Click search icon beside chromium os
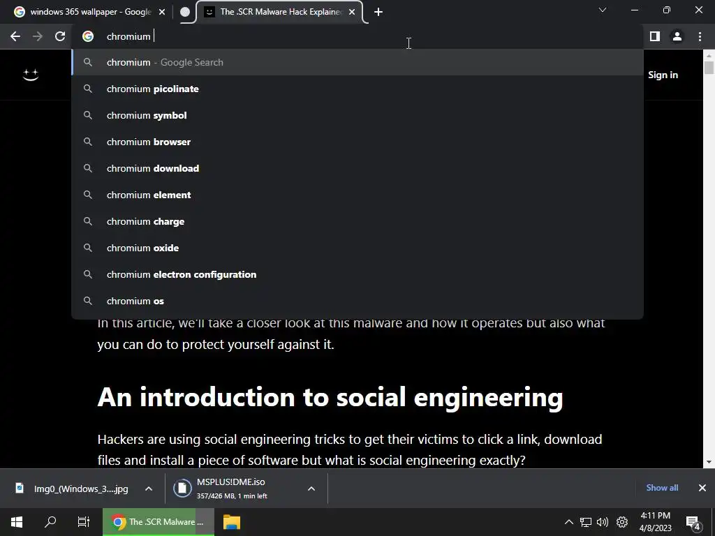This screenshot has height=536, width=715. (x=88, y=301)
